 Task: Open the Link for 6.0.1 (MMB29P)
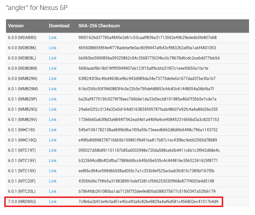tap(53, 99)
